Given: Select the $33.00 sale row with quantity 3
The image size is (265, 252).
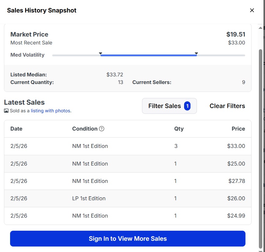Looking at the screenshot, I should [128, 146].
